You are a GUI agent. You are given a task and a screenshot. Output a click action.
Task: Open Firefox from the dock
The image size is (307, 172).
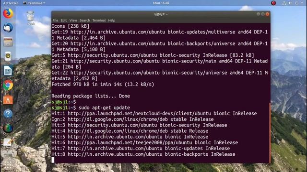tap(8, 13)
